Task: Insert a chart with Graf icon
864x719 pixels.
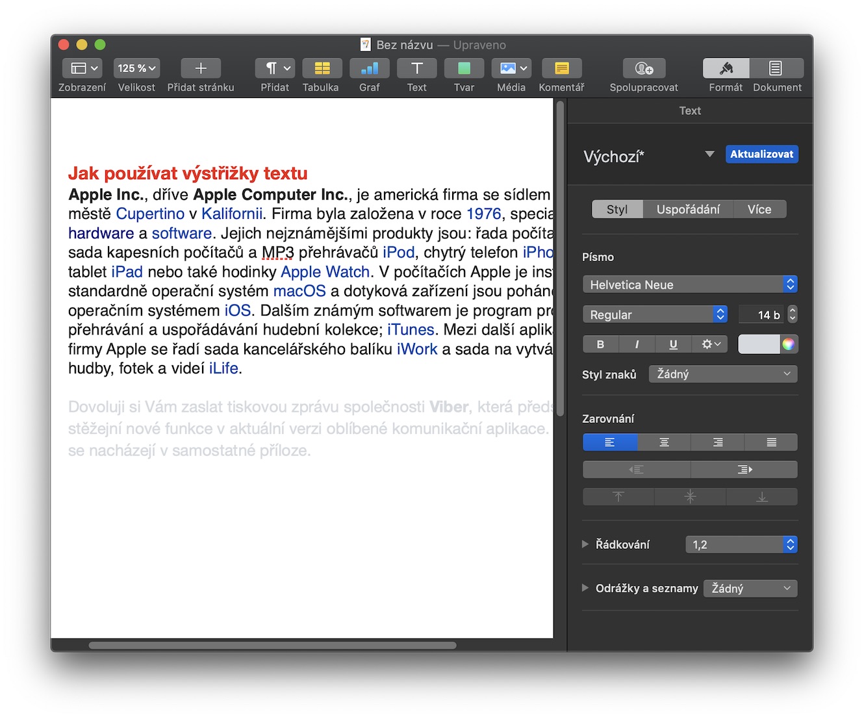Action: [x=370, y=68]
